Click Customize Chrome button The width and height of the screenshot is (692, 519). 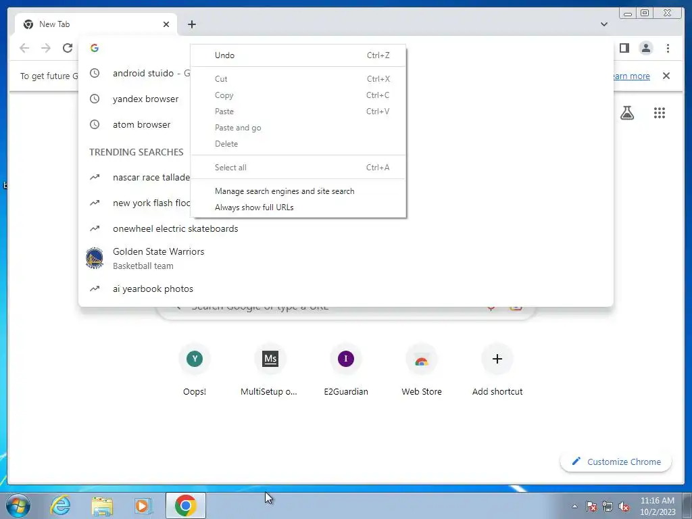click(616, 462)
